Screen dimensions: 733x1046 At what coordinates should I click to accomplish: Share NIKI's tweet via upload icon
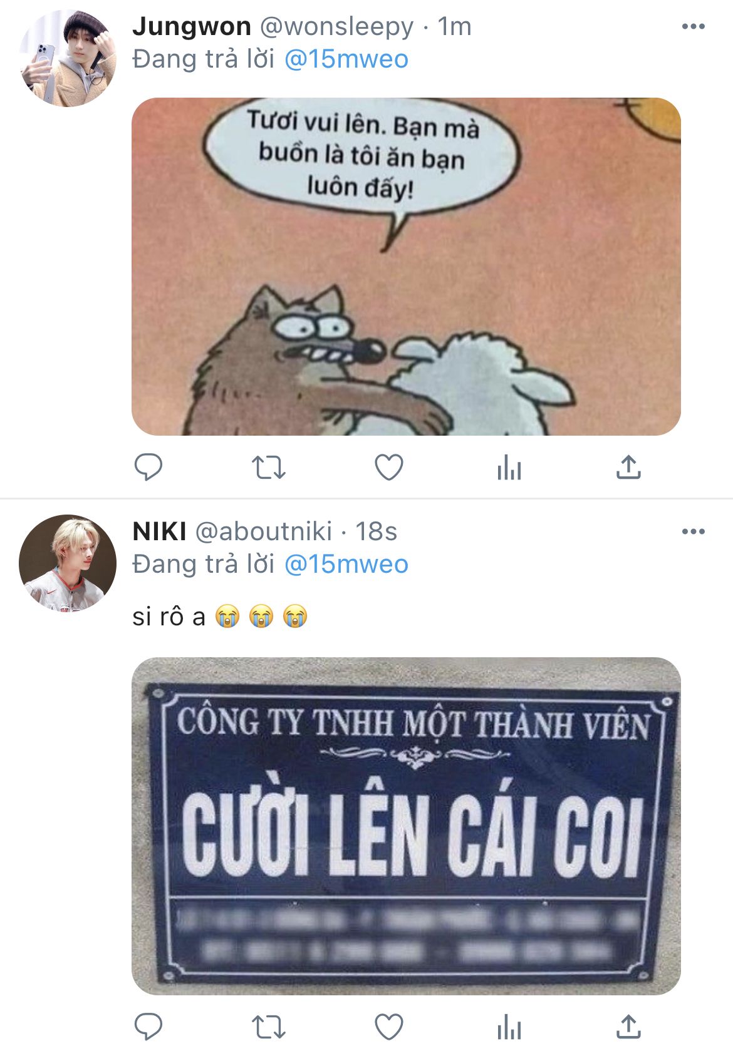628,1027
